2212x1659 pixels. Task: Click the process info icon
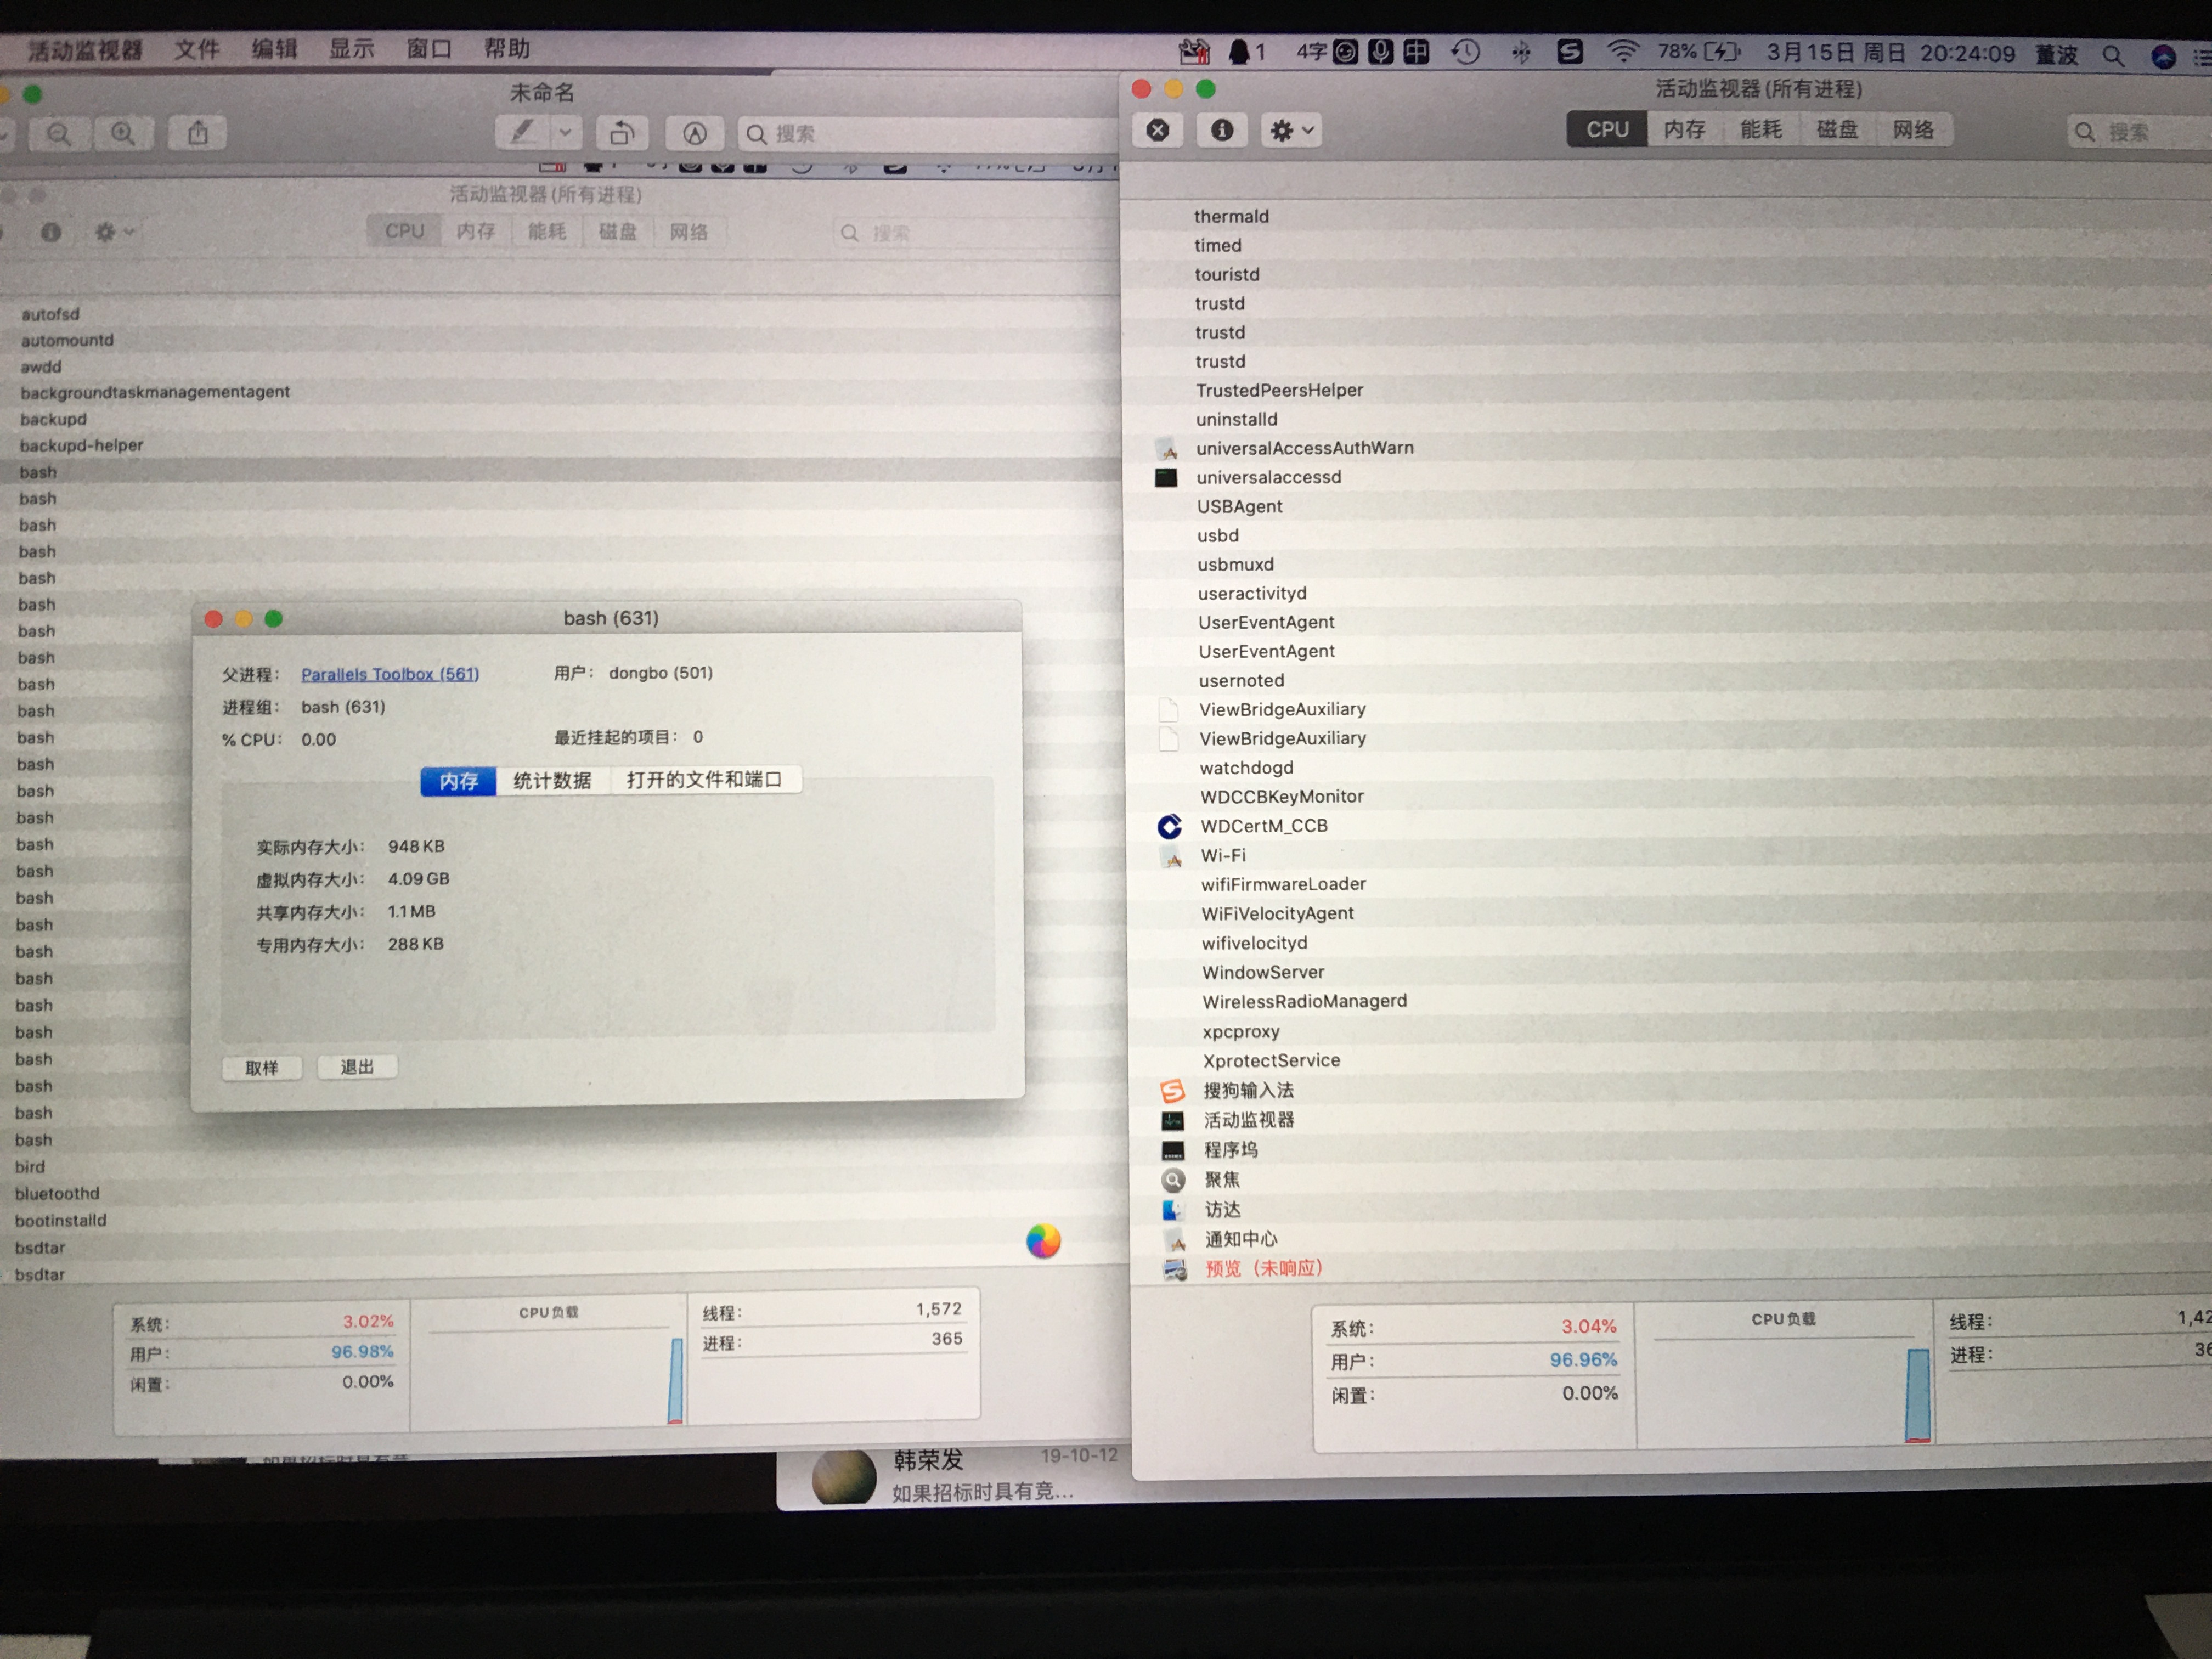pyautogui.click(x=1222, y=131)
